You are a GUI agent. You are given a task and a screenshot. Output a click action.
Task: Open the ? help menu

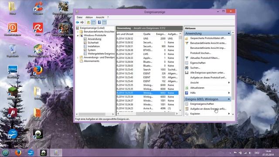(108, 17)
